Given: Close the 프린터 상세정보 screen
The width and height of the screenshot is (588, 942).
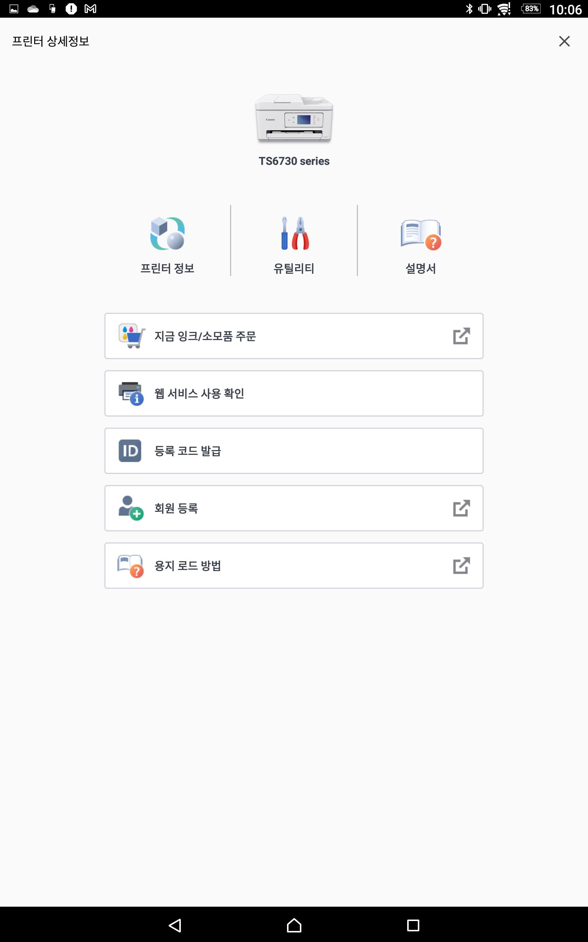Looking at the screenshot, I should (x=564, y=41).
